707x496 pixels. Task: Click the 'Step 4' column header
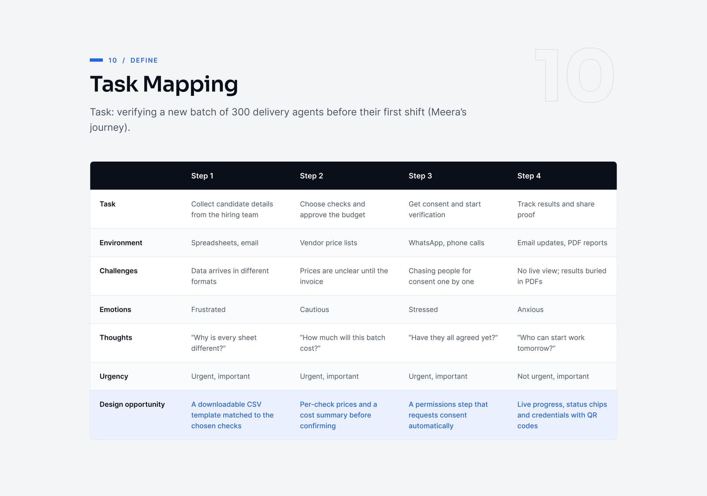click(x=529, y=176)
